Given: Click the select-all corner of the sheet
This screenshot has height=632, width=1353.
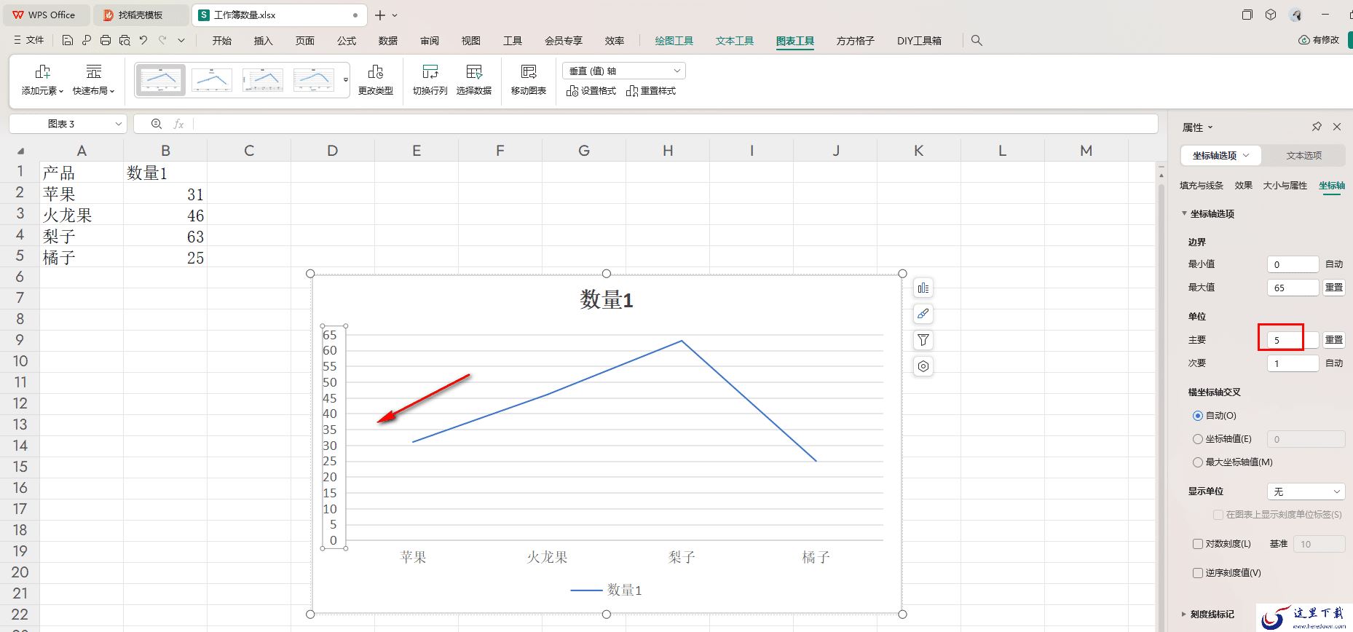Looking at the screenshot, I should (x=20, y=151).
